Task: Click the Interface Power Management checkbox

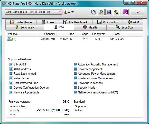Action: coord(75,78)
